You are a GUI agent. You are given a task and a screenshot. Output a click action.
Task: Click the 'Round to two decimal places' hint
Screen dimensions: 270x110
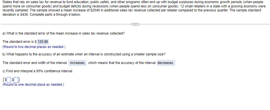point(34,47)
